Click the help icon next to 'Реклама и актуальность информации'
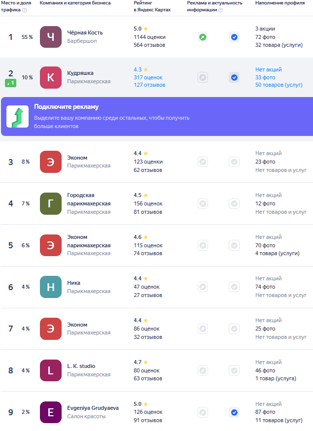 (x=221, y=10)
